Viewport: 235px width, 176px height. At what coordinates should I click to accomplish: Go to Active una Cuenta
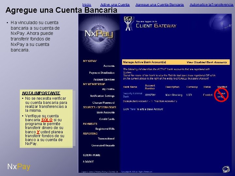(x=115, y=5)
